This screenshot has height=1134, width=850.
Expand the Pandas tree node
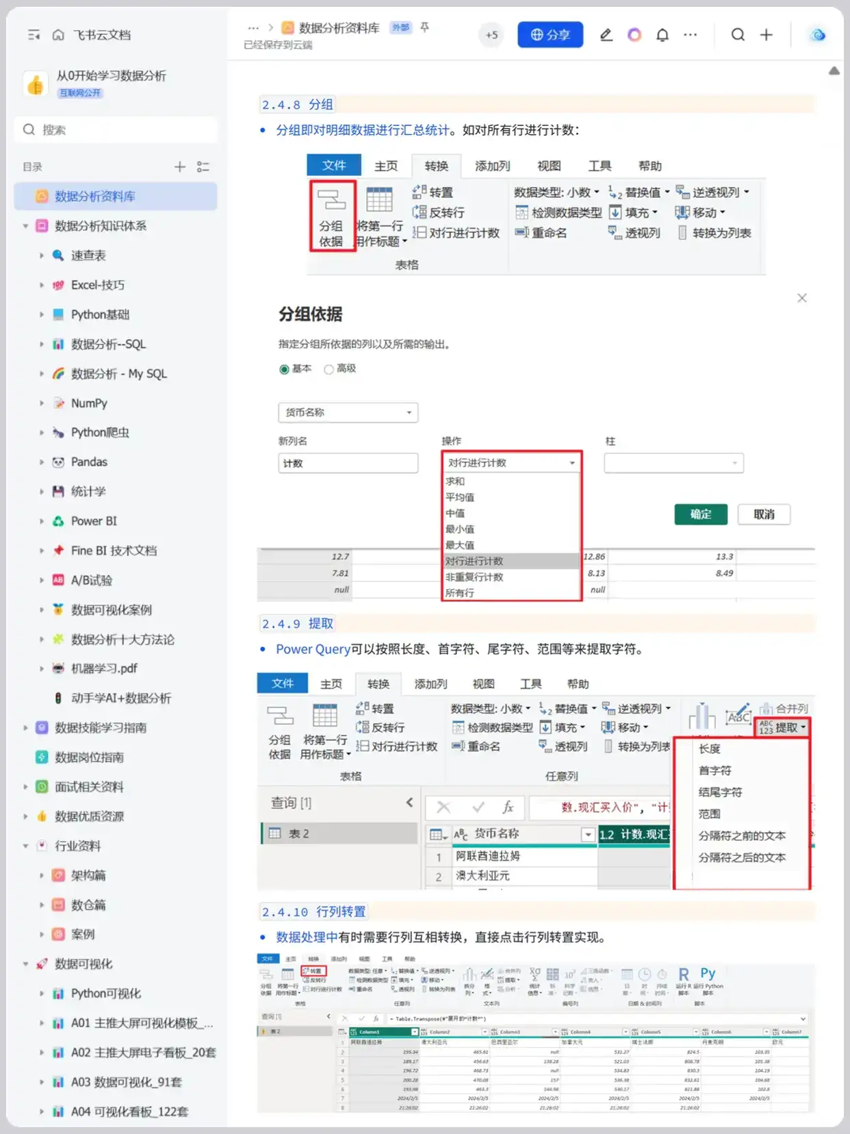click(41, 462)
